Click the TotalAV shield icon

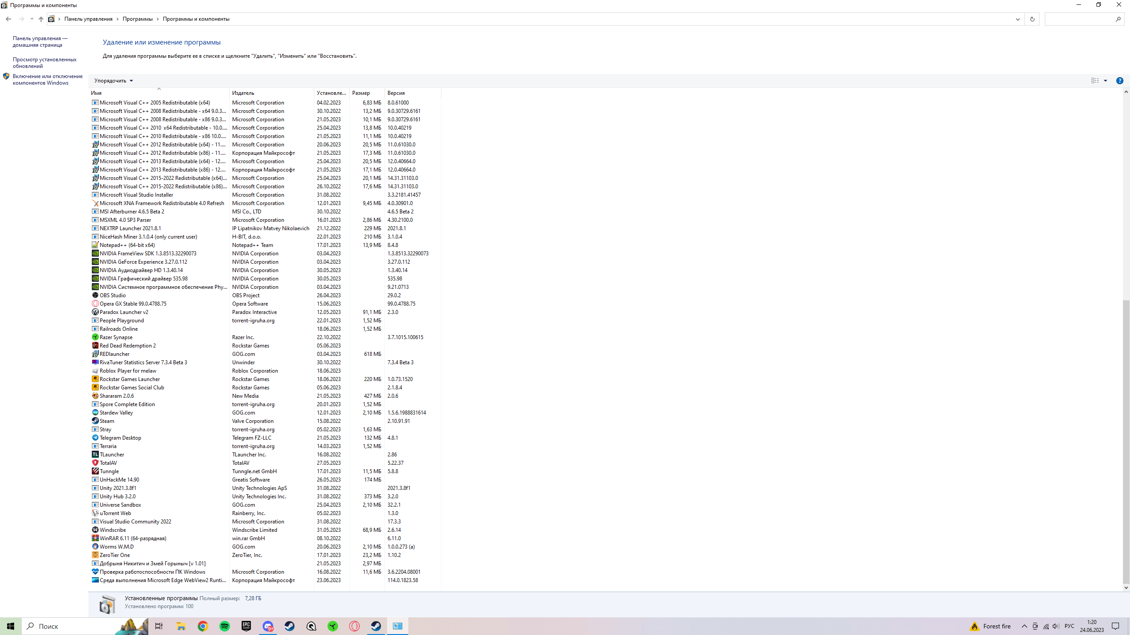coord(95,463)
